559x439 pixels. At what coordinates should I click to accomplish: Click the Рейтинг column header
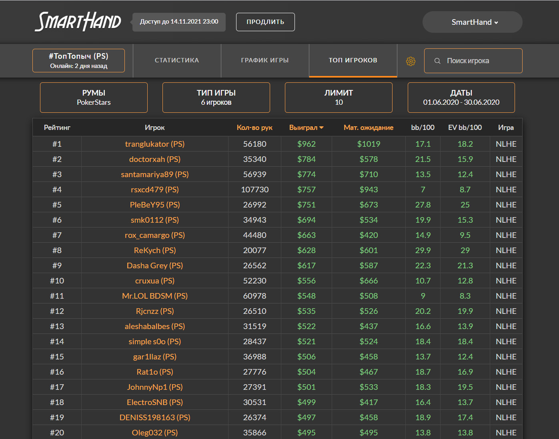pyautogui.click(x=57, y=128)
